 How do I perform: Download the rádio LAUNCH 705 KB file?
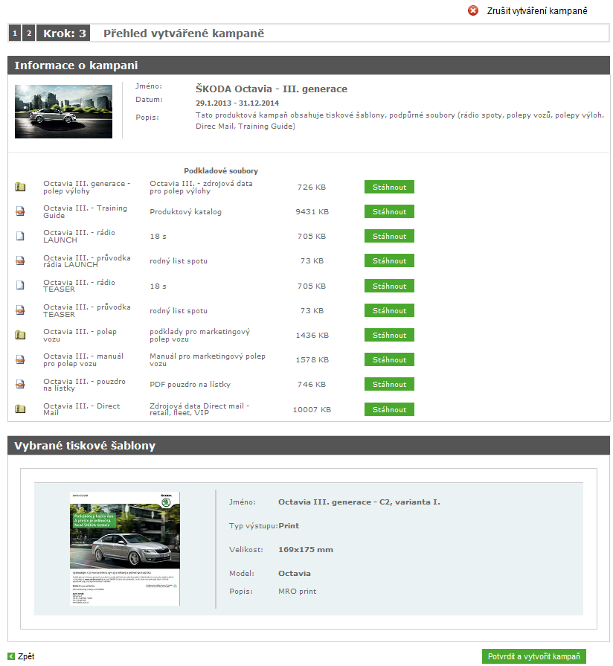(389, 236)
